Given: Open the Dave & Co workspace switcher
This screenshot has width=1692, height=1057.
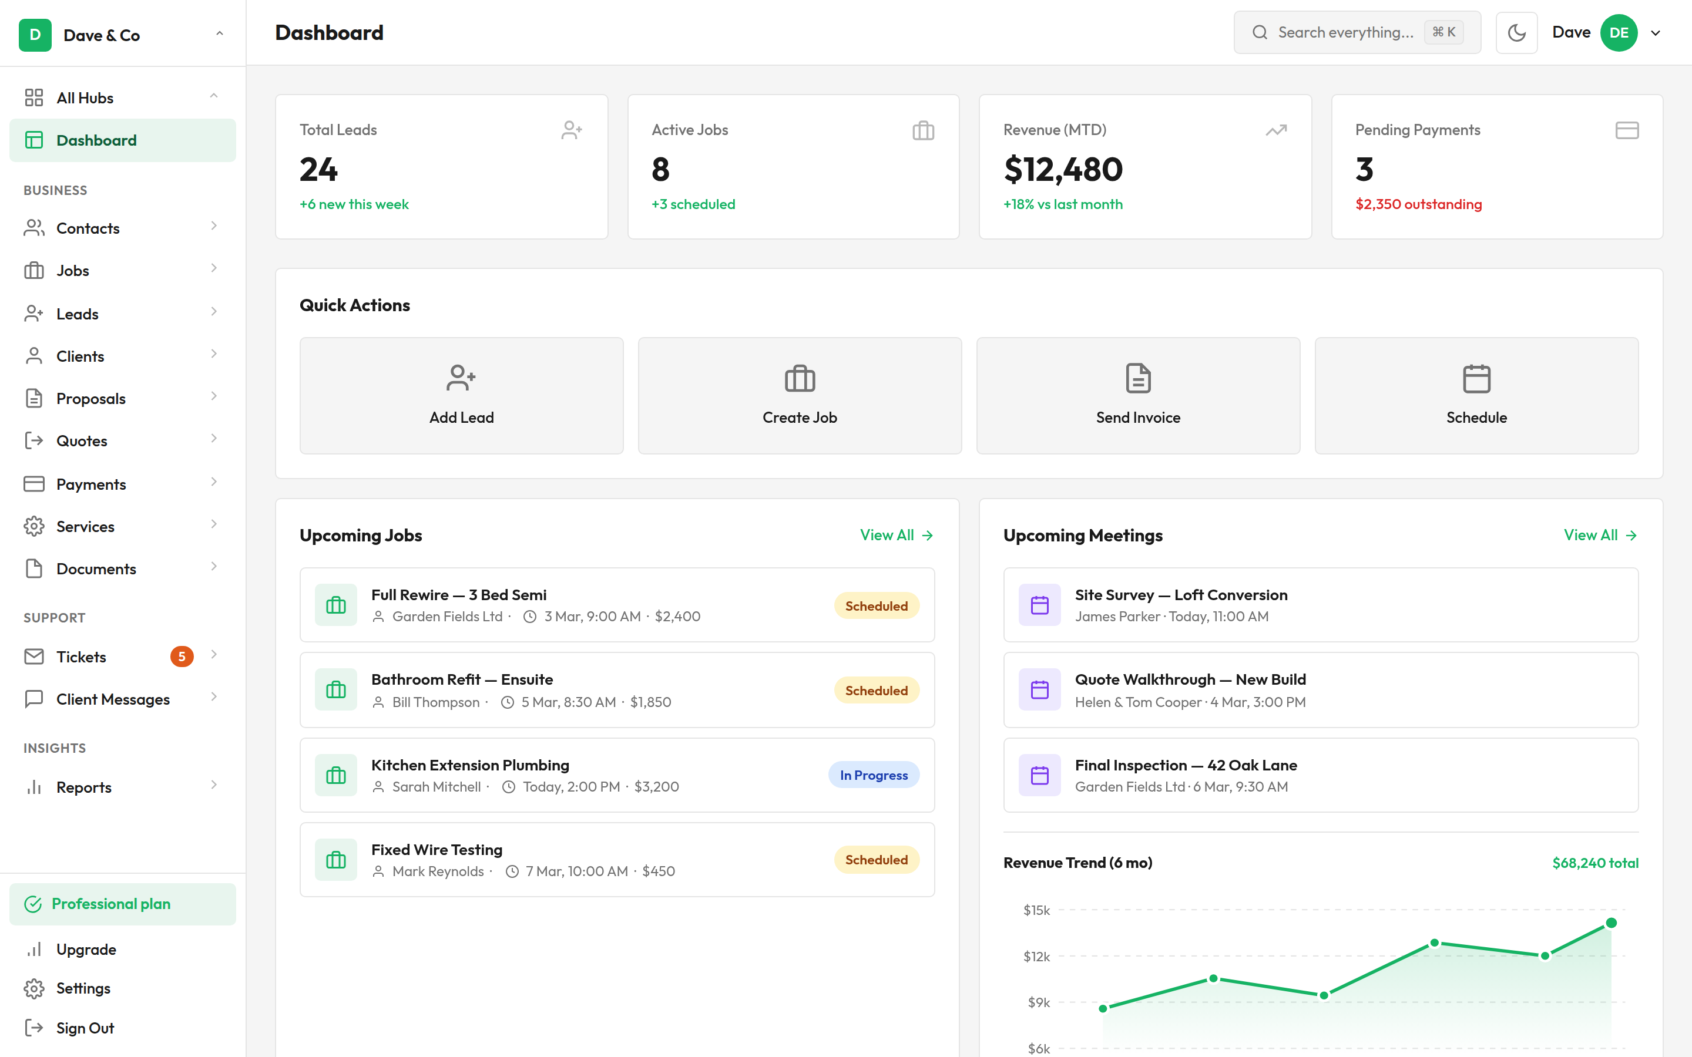Looking at the screenshot, I should tap(122, 35).
